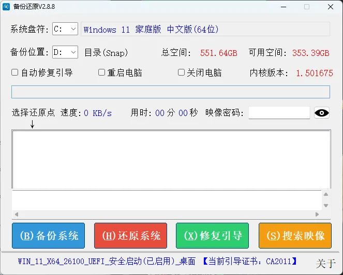Image resolution: width=343 pixels, height=275 pixels.
Task: Minimize the 备份还原 window
Action: (x=284, y=7)
